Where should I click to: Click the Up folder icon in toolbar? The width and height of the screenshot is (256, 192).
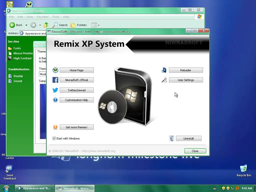click(x=46, y=25)
